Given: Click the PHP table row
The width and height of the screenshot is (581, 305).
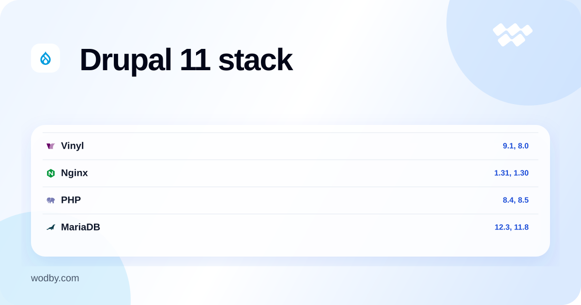Looking at the screenshot, I should coord(290,200).
